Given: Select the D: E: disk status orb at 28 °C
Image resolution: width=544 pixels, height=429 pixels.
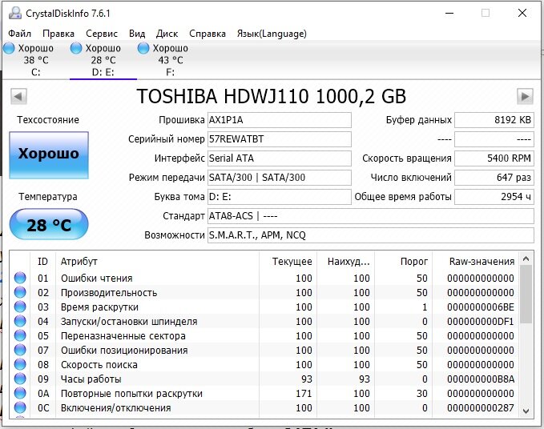Looking at the screenshot, I should coord(76,48).
